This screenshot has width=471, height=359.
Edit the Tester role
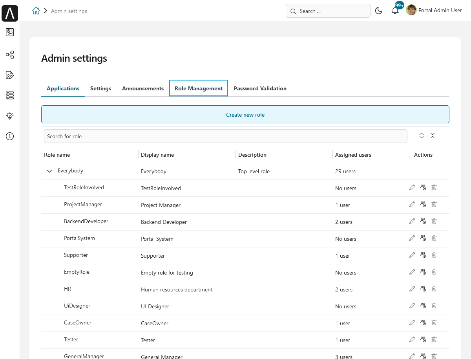click(x=412, y=339)
